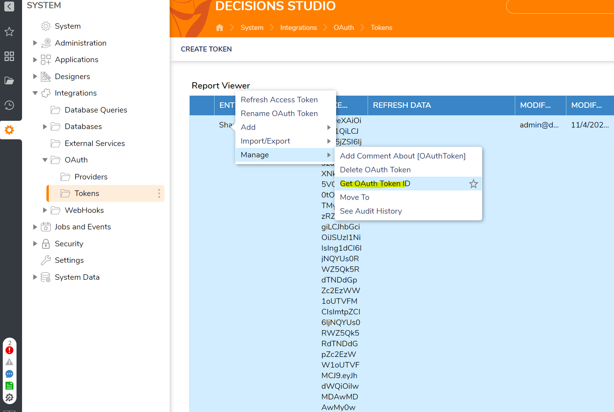Collapse the OAuth folder arrow

[x=45, y=160]
